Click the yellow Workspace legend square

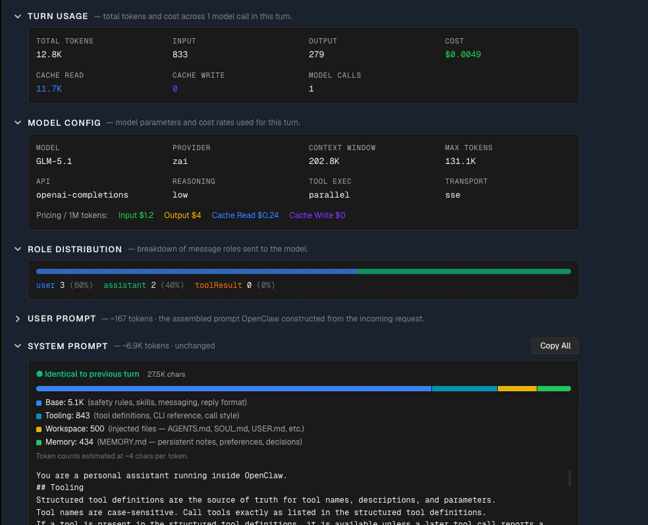[39, 429]
